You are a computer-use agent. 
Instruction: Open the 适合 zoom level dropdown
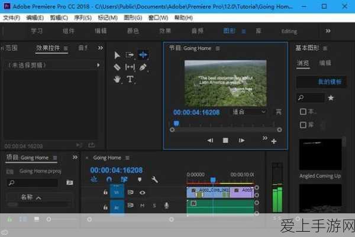coord(248,112)
